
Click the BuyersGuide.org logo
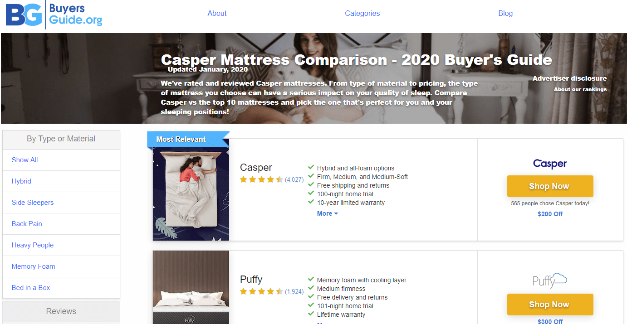(54, 15)
